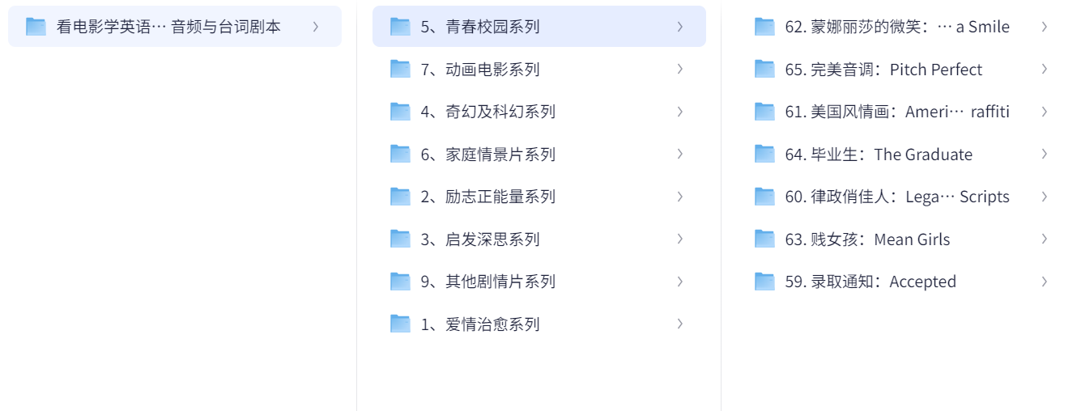Open 61. 美国风情画 American Graffiti folder

[904, 112]
